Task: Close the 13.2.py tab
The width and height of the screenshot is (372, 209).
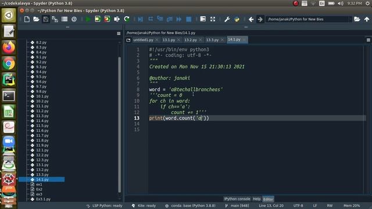Action: click(201, 40)
